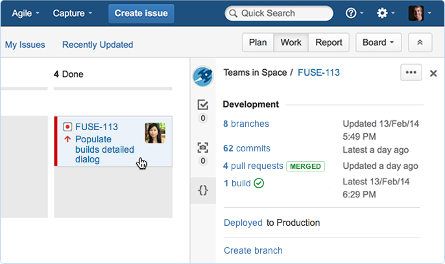Close the issue detail panel

(433, 73)
